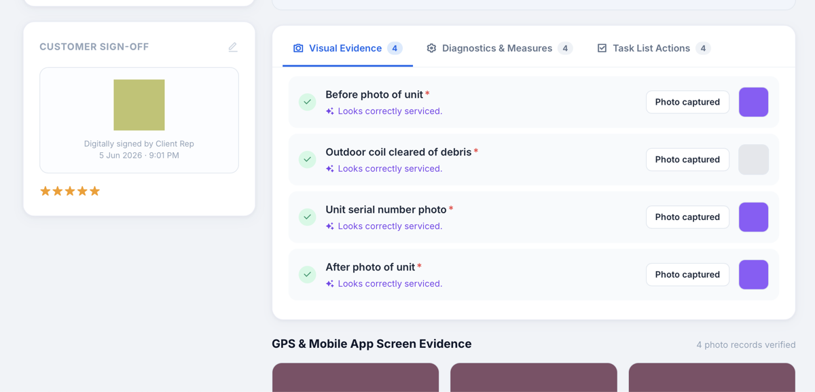Click the gear icon beside Diagnostics & Measures
Viewport: 815px width, 392px height.
[x=431, y=48]
